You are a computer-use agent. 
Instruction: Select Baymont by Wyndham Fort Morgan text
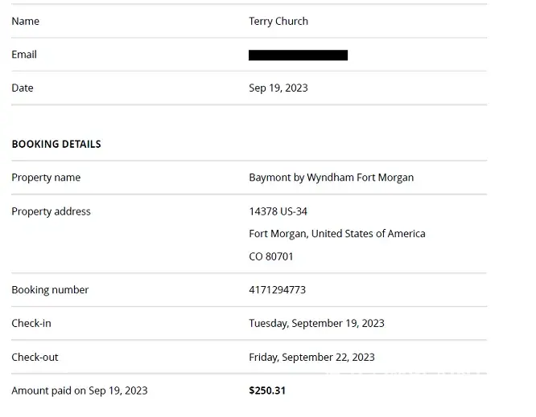pos(331,178)
